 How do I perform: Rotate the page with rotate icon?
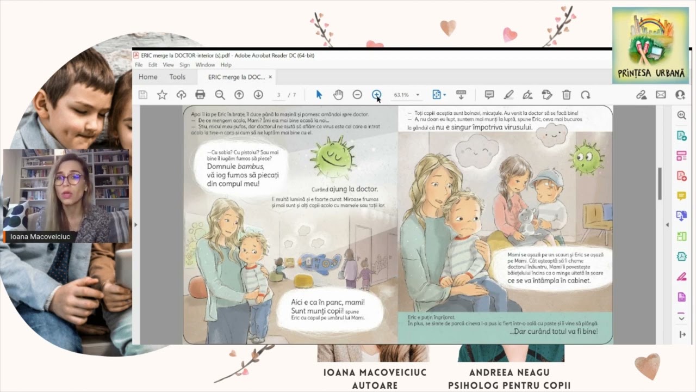coord(585,95)
